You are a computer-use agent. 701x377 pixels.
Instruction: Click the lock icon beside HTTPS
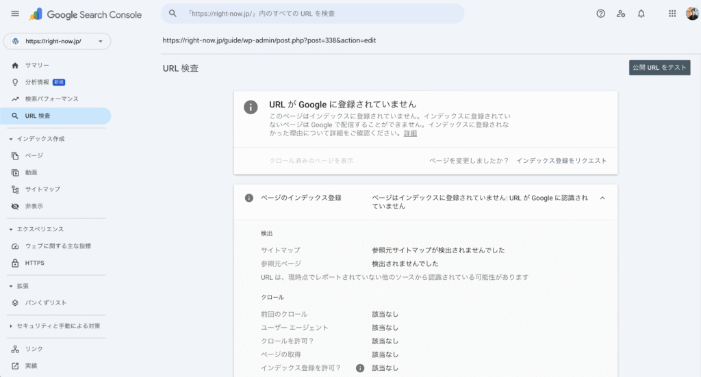click(x=15, y=263)
